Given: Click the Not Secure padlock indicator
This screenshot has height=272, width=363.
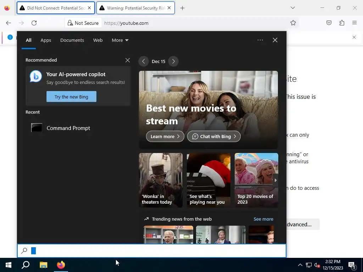Looking at the screenshot, I should pyautogui.click(x=83, y=23).
